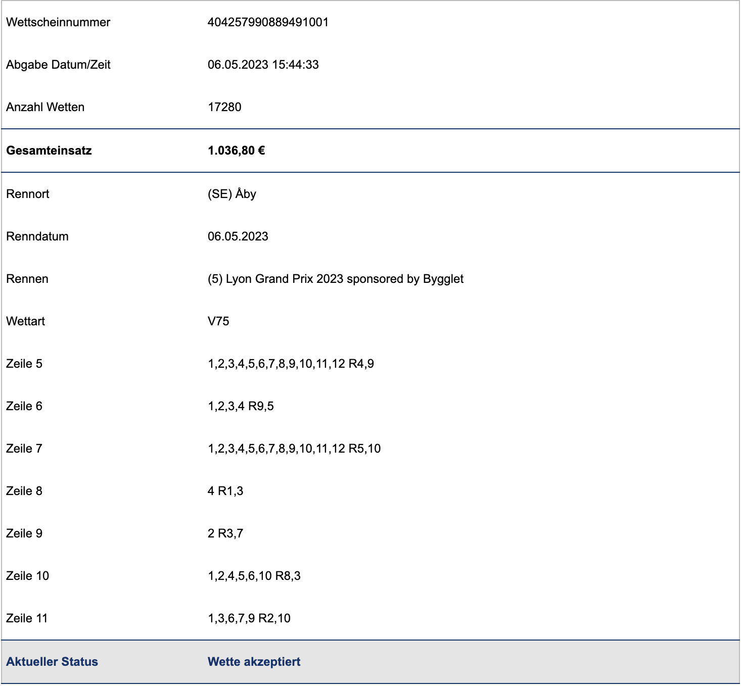This screenshot has width=741, height=686.
Task: Select the total stake 1.036,80 €
Action: click(237, 151)
